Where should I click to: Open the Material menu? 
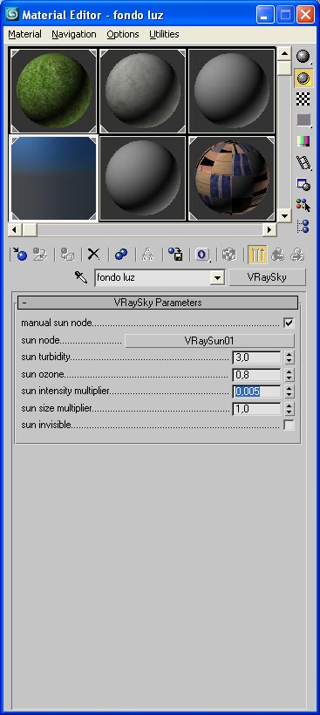point(24,34)
